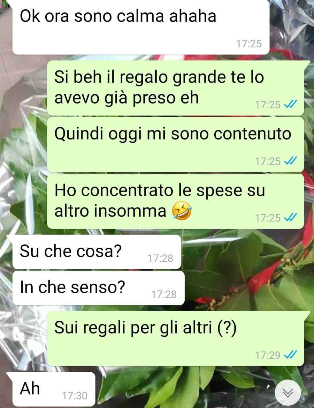Click the laughing emoji in 'altro insomma' message
The image size is (314, 408).
click(182, 211)
